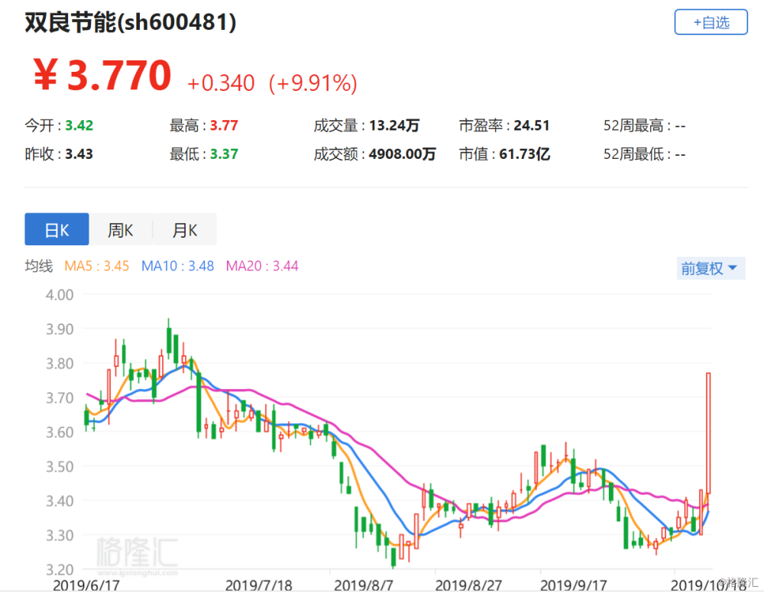Click the 最低 value 3.37
The image size is (764, 593).
pyautogui.click(x=224, y=154)
